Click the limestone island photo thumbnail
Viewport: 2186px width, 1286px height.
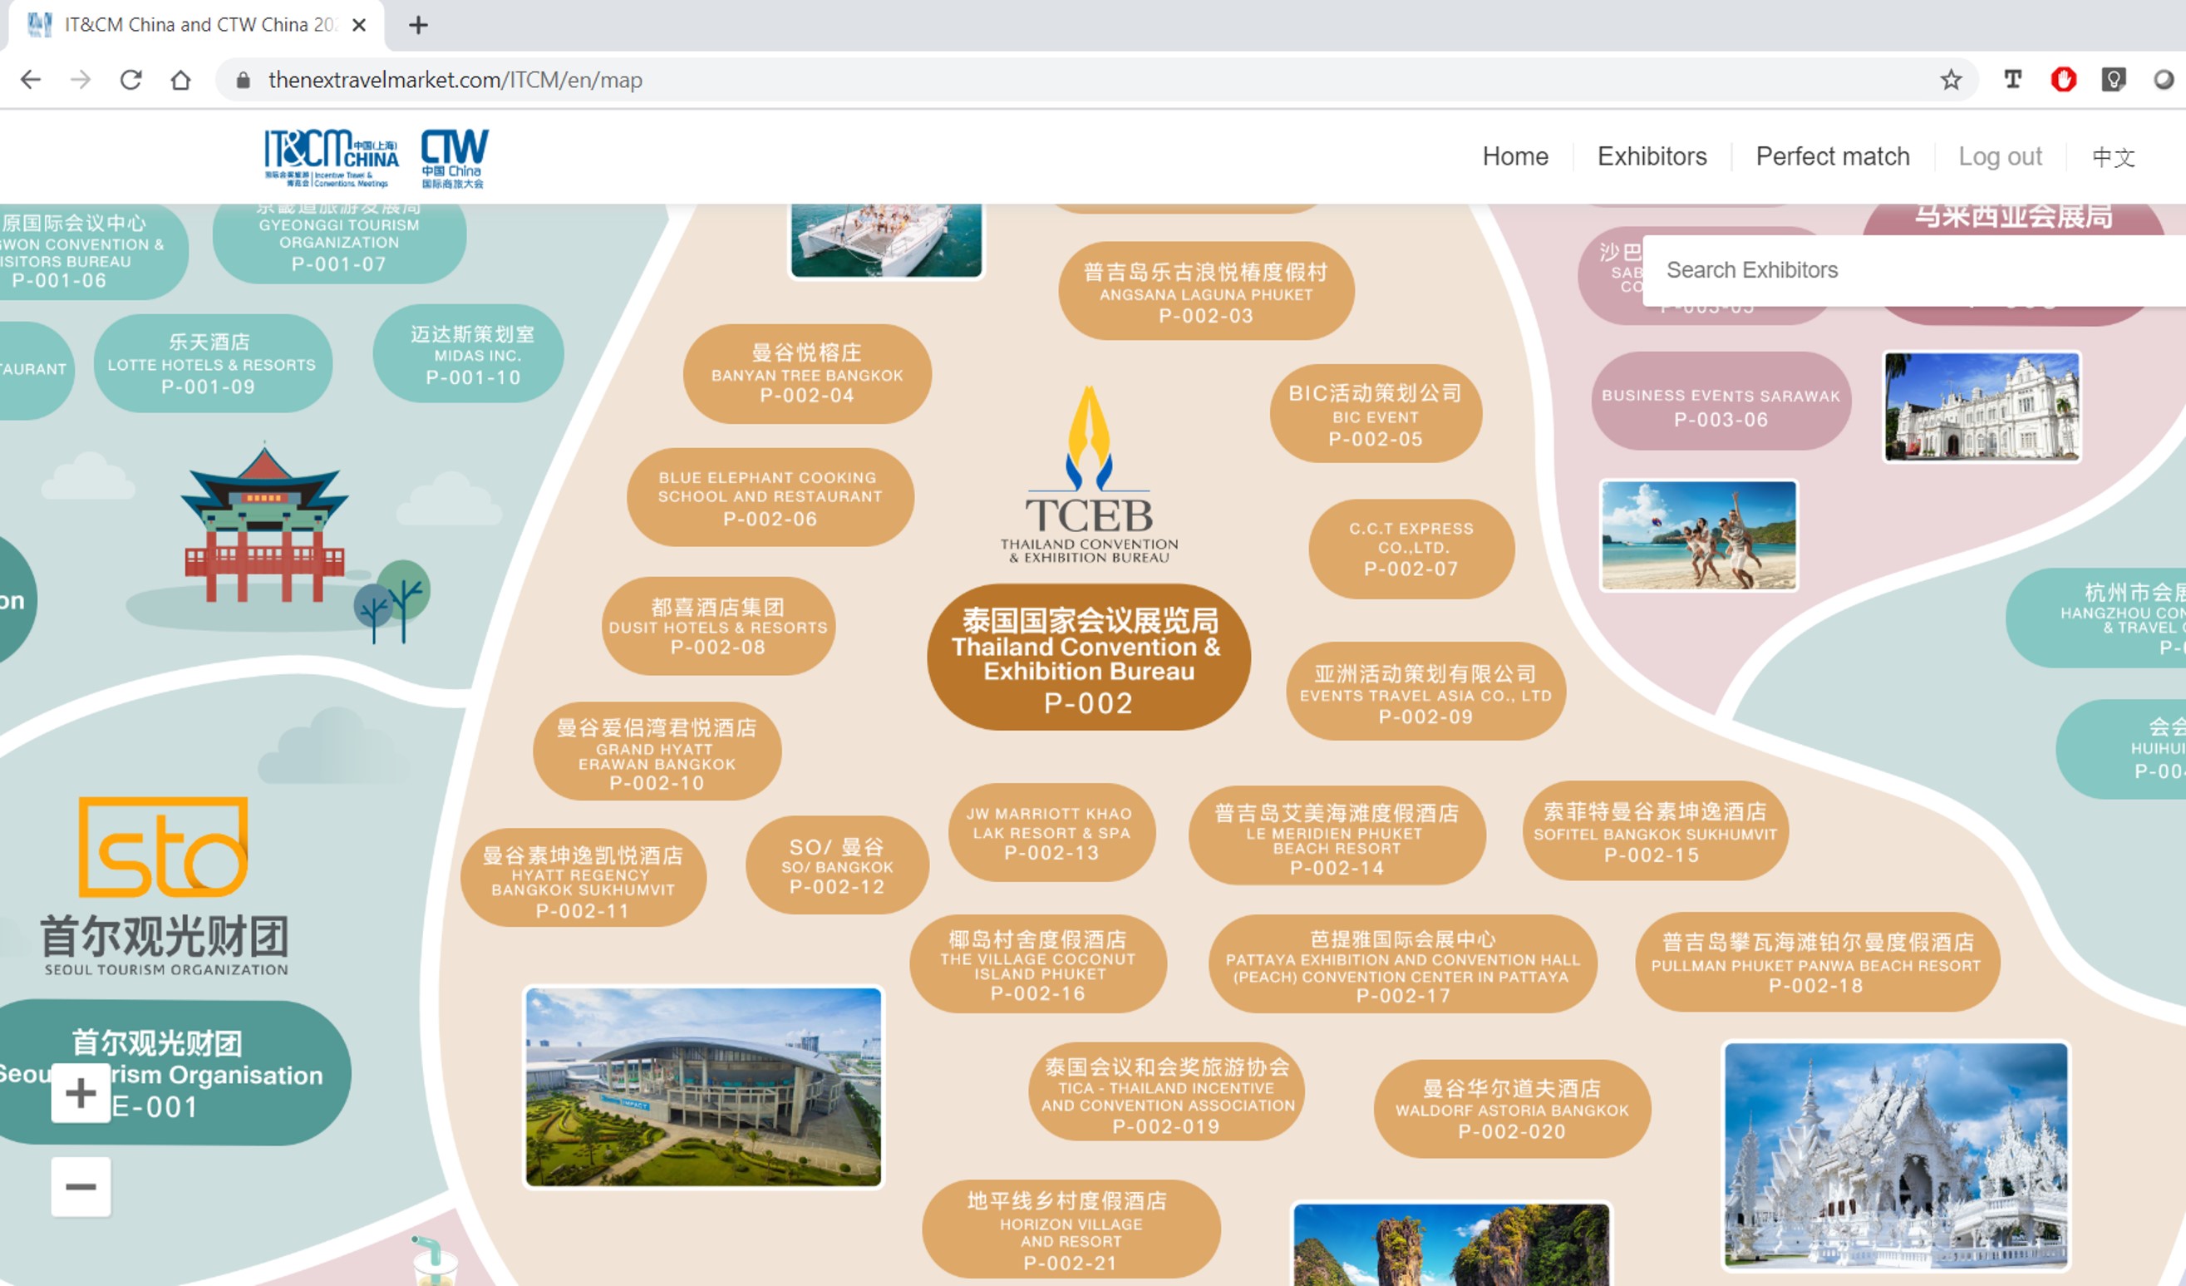coord(1451,1244)
